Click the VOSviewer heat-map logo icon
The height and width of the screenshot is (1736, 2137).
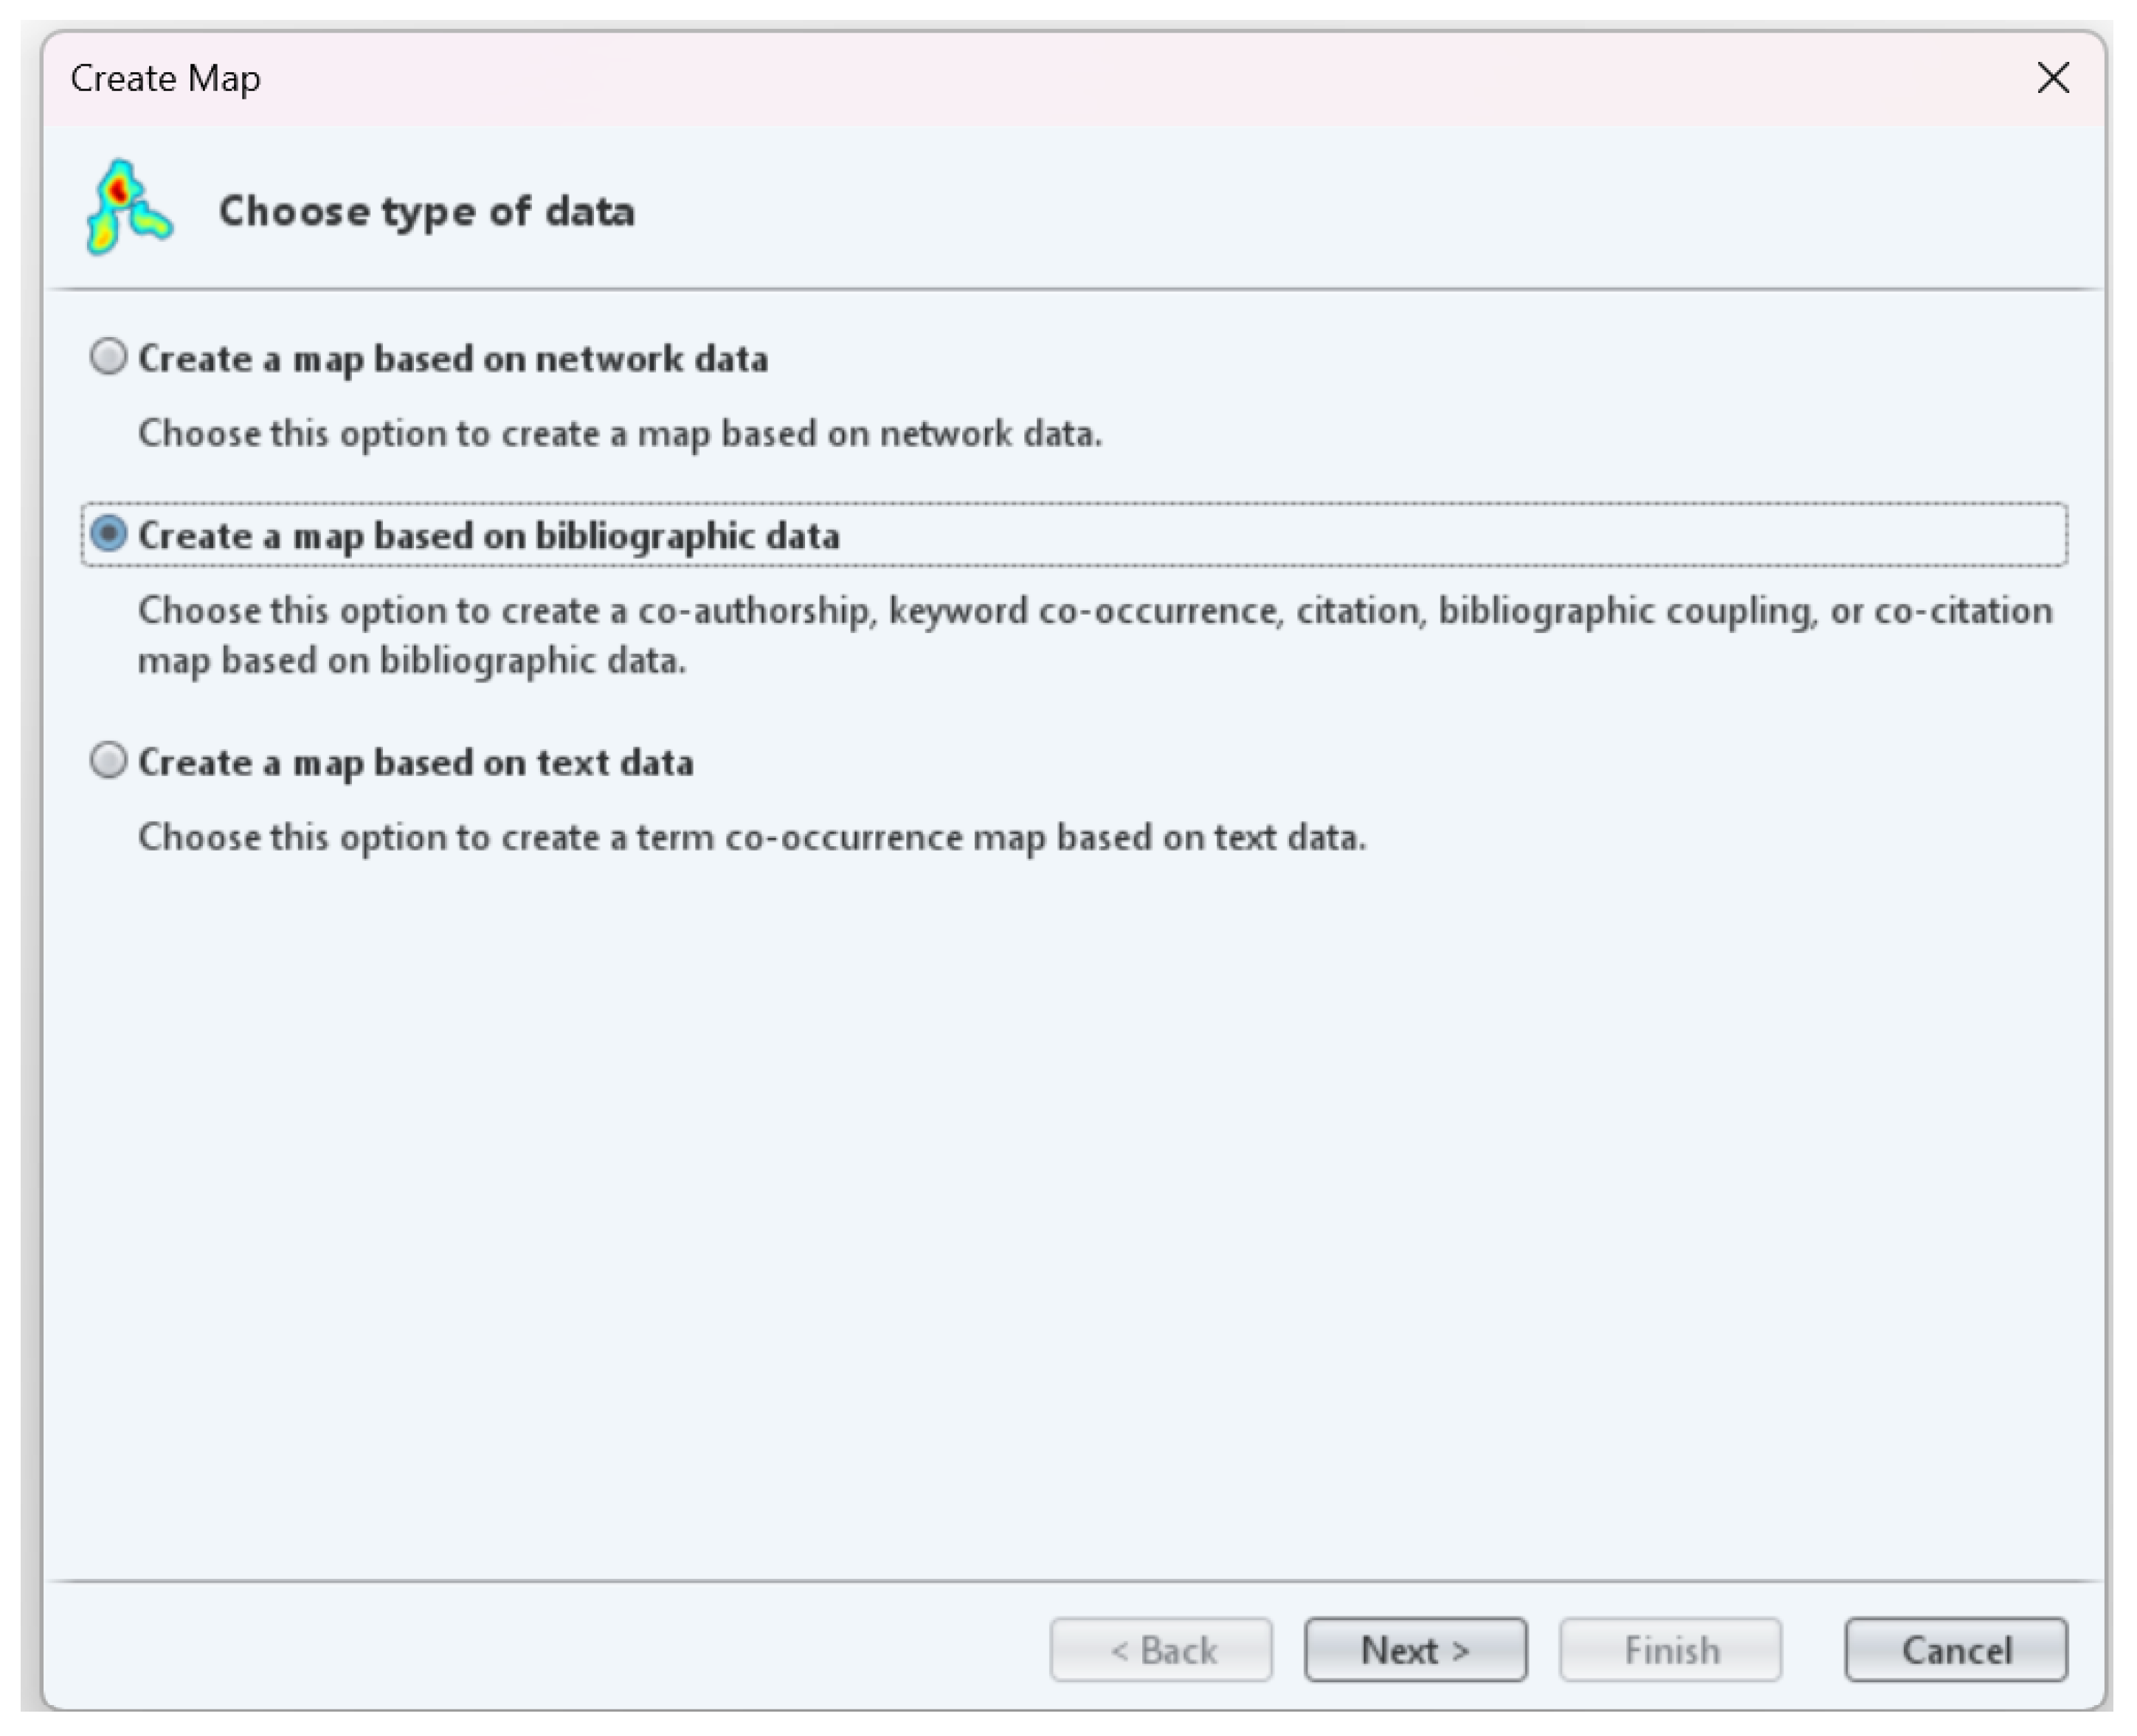click(128, 208)
